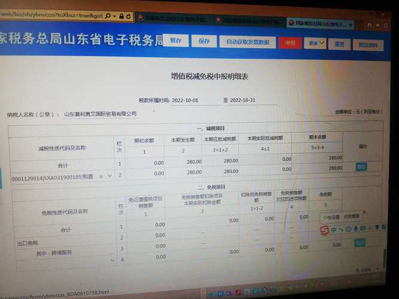Open browser tools gear icon
Screen dimensions: 399x299
click(385, 26)
